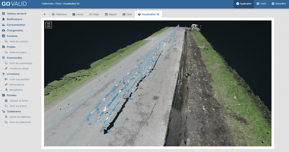The height and width of the screenshot is (152, 289).
Task: Open the Backoffice settings
Action: pyautogui.click(x=279, y=4)
